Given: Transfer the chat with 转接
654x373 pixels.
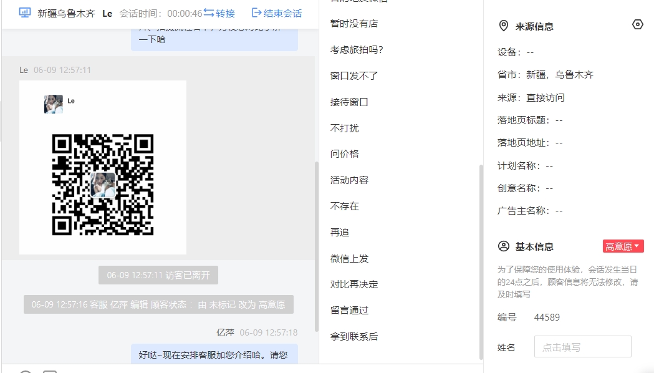Looking at the screenshot, I should pos(219,13).
